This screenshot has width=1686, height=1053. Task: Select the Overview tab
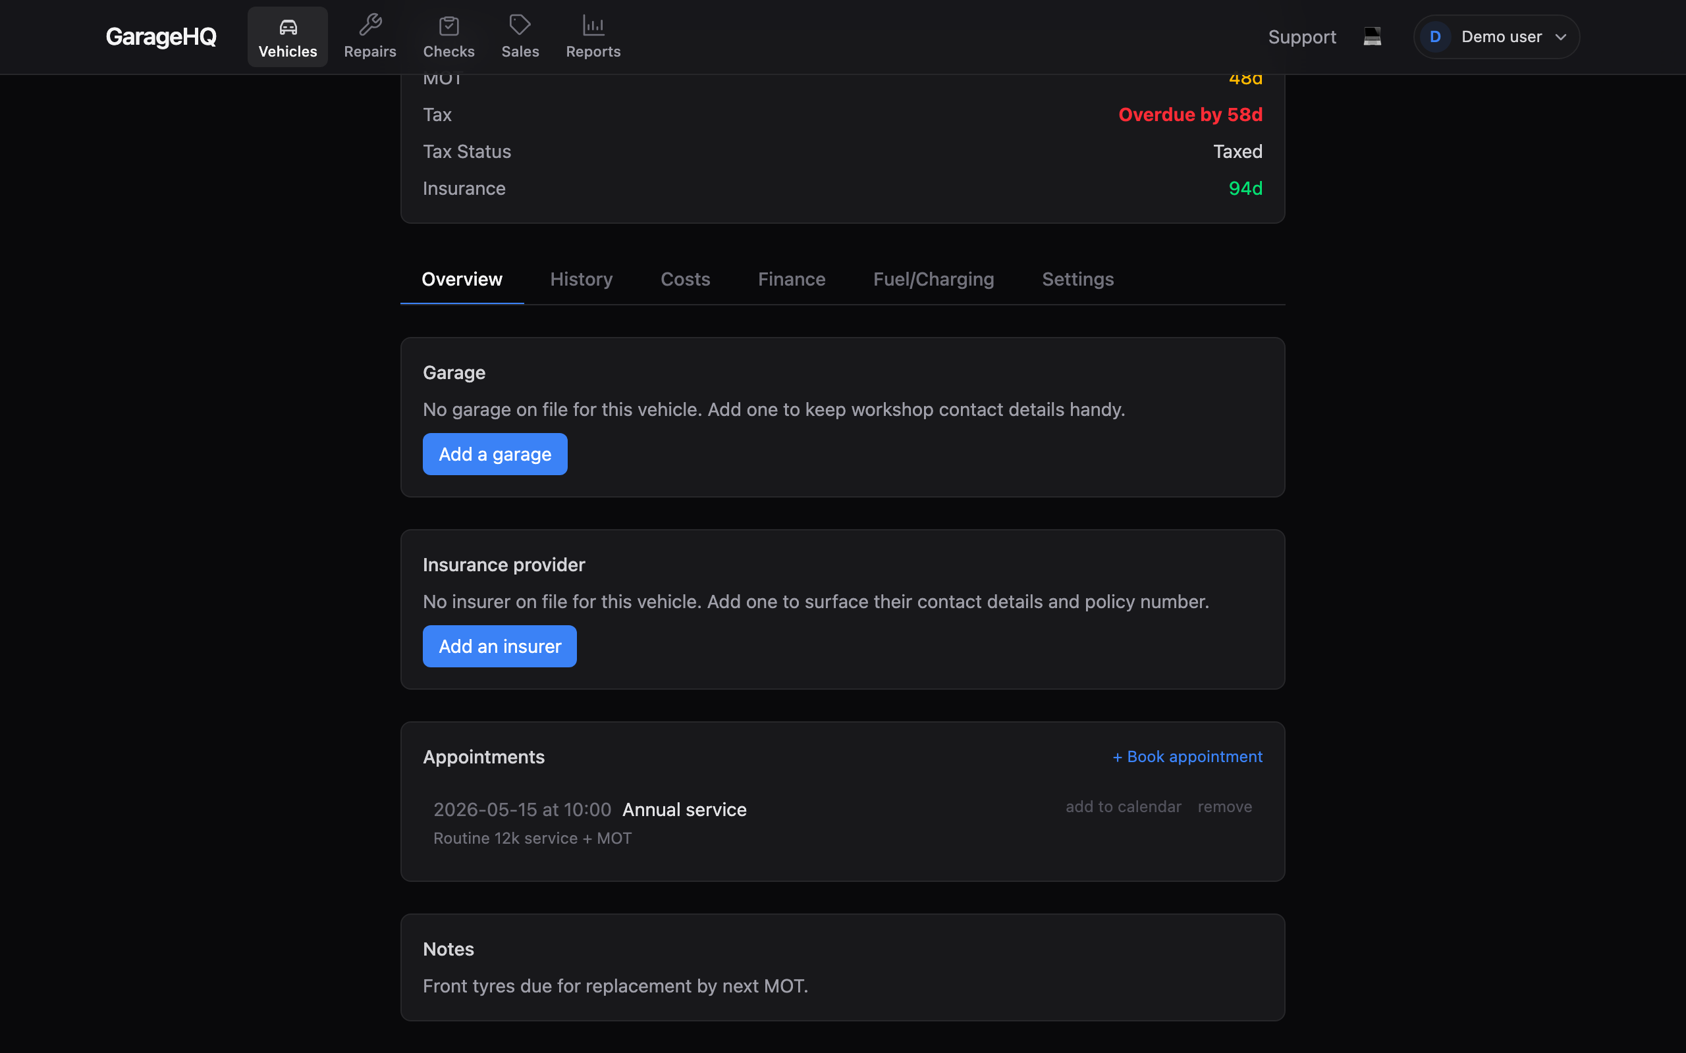click(x=462, y=279)
